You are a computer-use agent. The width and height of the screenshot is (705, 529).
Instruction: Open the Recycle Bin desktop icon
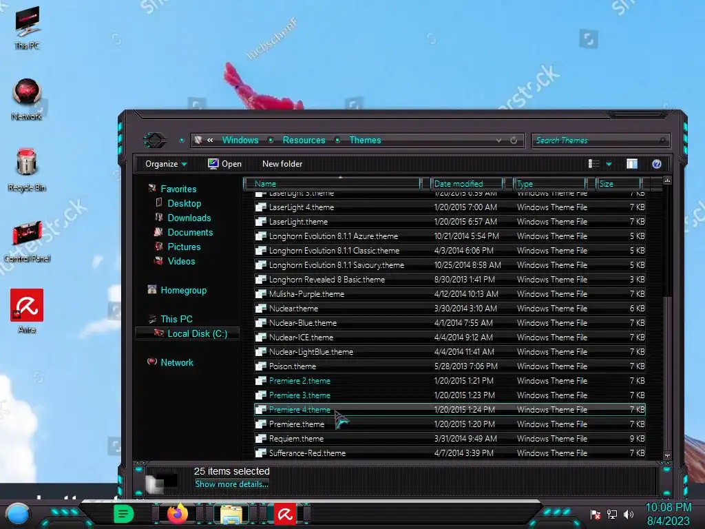point(27,170)
